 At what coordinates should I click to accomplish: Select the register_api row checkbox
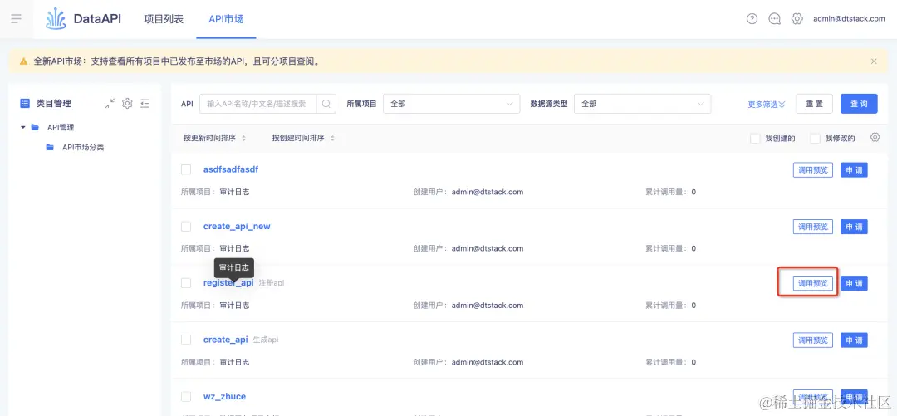point(186,282)
